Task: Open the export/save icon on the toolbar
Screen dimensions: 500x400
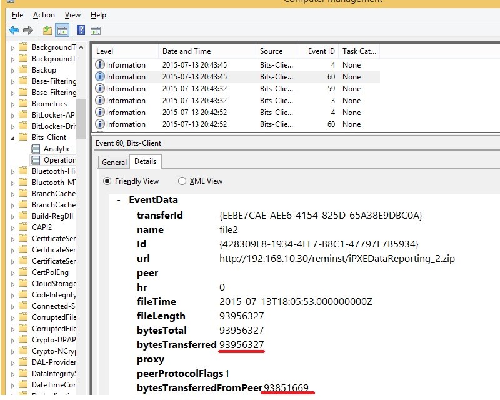Action: [x=47, y=30]
